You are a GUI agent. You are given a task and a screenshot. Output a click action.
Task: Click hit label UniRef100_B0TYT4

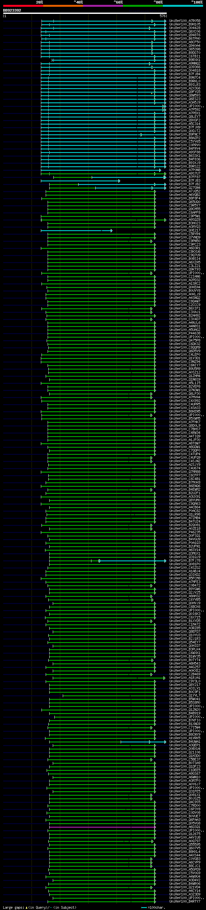coord(185,659)
